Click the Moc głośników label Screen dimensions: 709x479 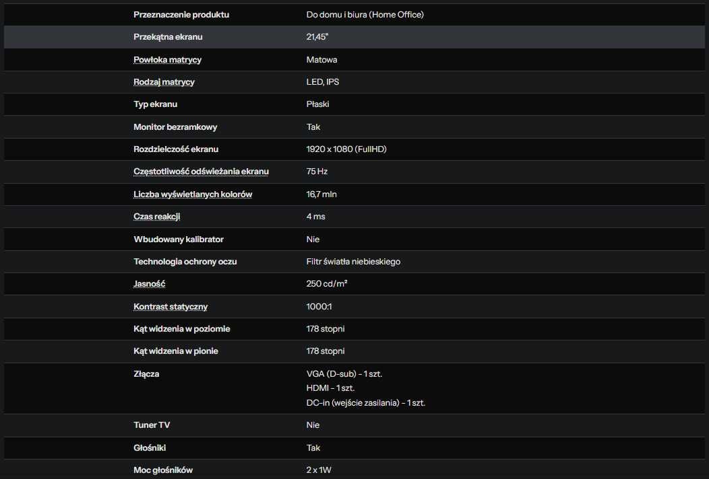(x=163, y=470)
